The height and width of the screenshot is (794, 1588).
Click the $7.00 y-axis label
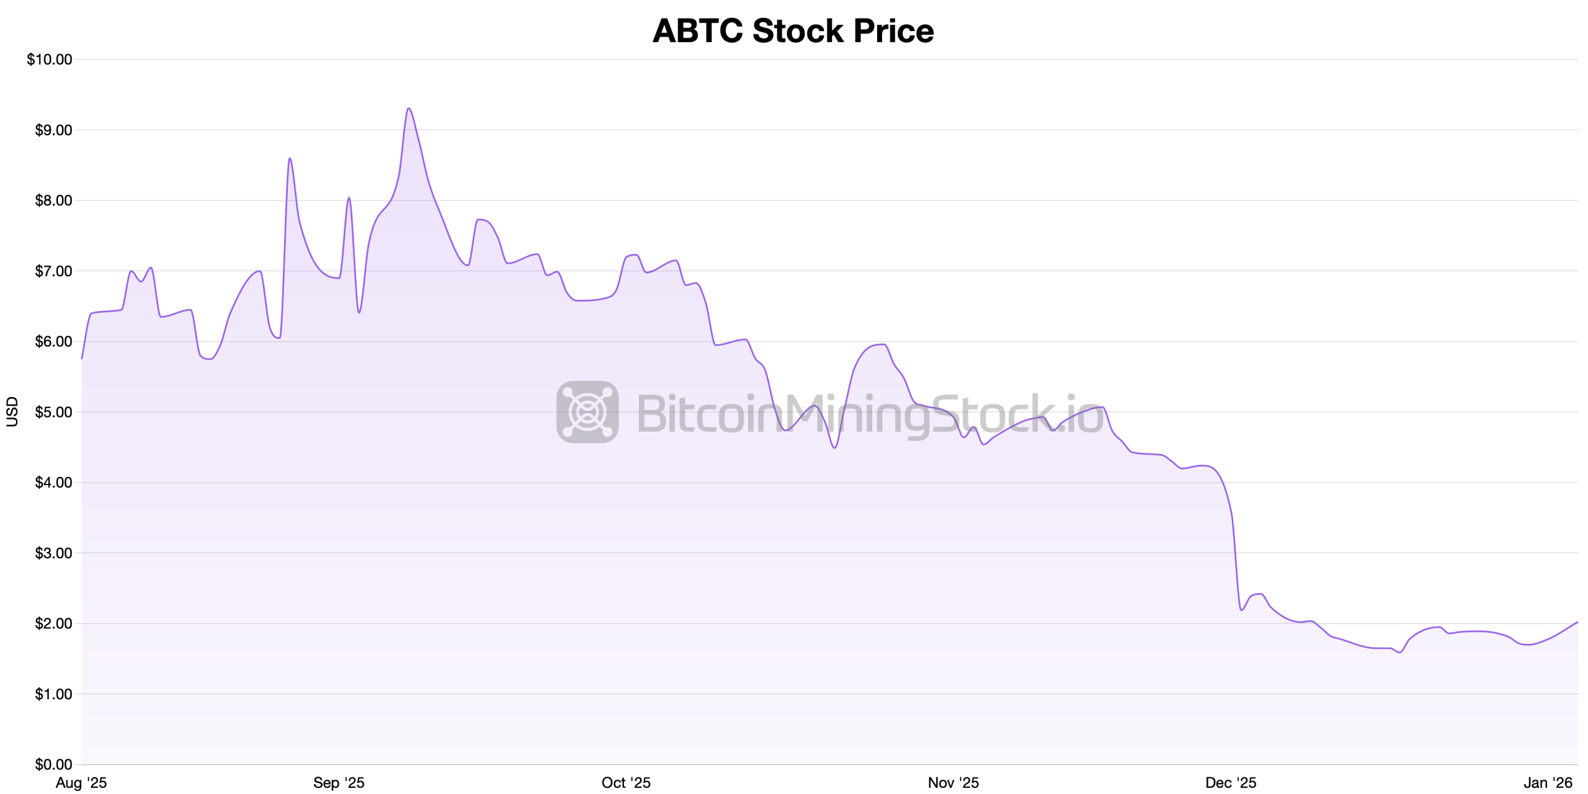[53, 271]
